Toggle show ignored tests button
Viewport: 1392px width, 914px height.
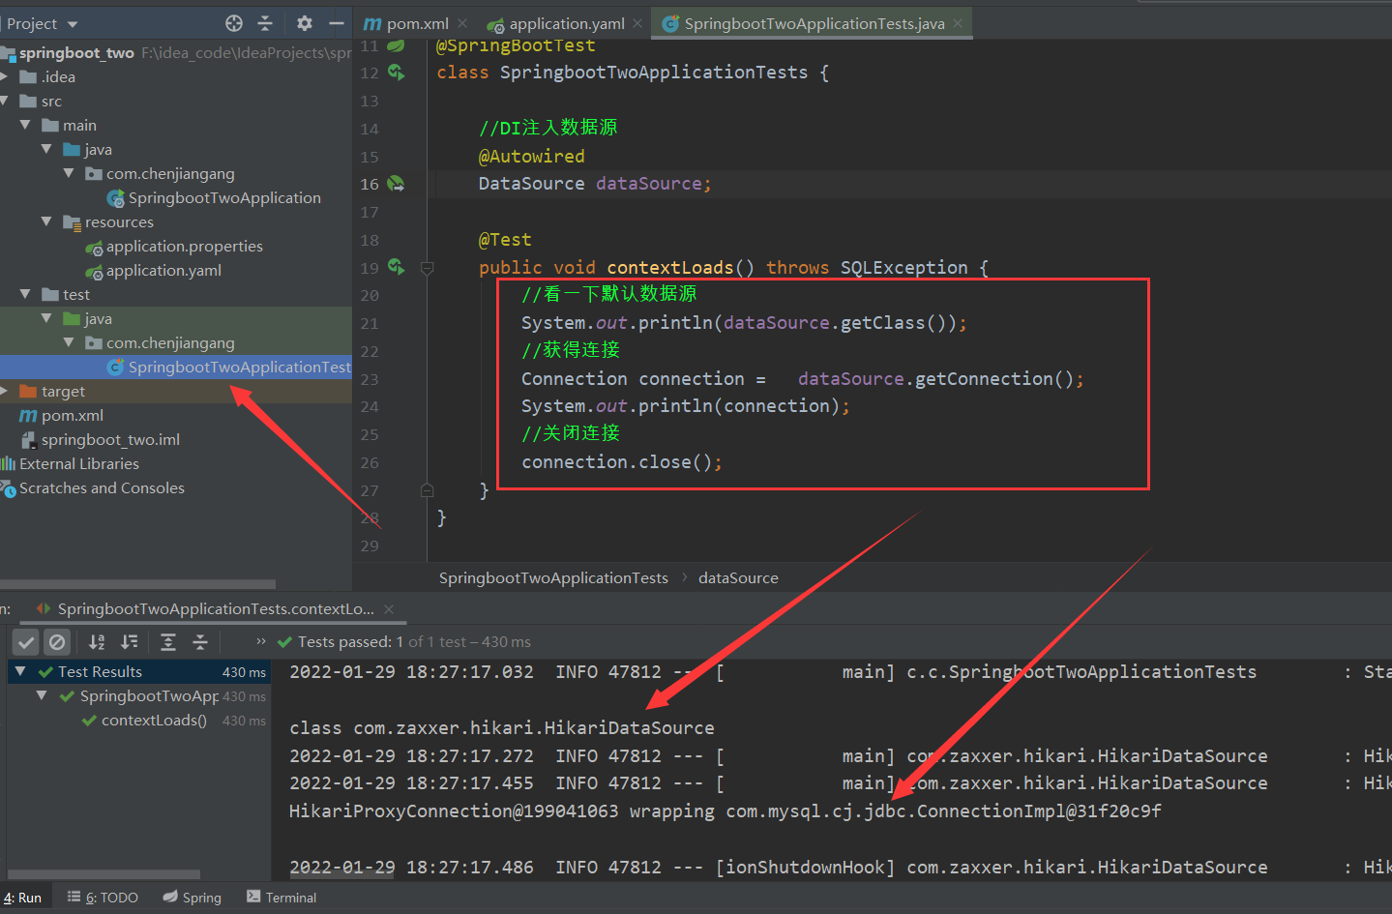[57, 641]
